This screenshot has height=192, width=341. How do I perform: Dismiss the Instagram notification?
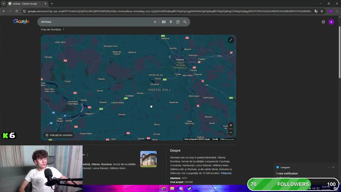(333, 167)
